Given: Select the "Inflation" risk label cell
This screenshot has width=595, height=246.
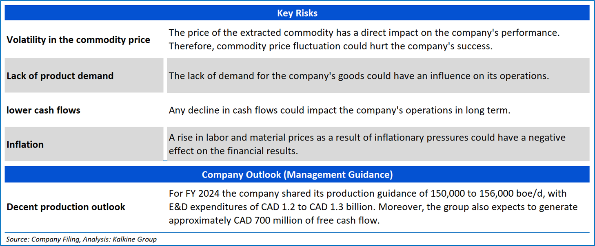Looking at the screenshot, I should (x=25, y=145).
